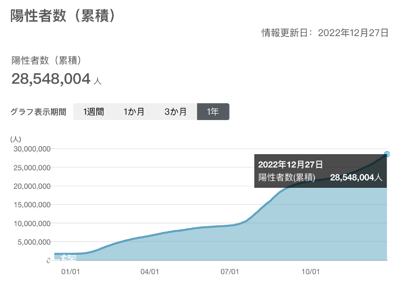Click the 07/01 x-axis label
396x281 pixels.
pyautogui.click(x=230, y=272)
